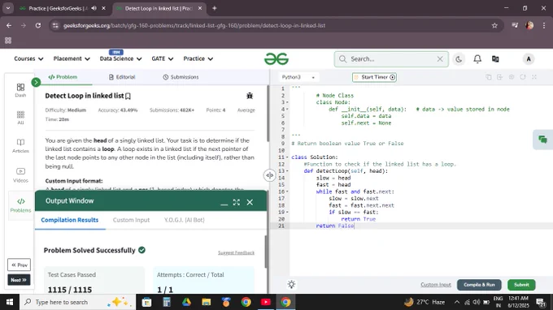Click the Suggest Feedback link
The height and width of the screenshot is (310, 553).
coord(236,252)
